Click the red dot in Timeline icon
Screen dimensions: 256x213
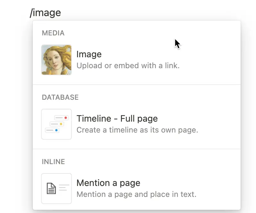(x=66, y=118)
